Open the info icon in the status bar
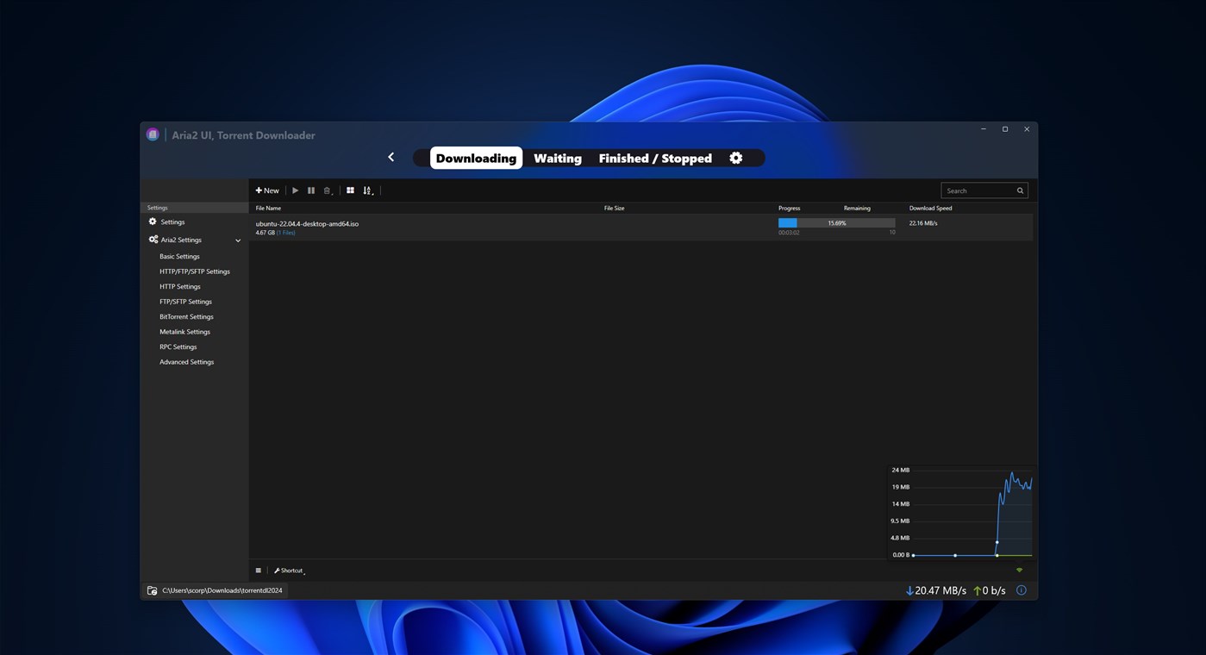 coord(1021,589)
